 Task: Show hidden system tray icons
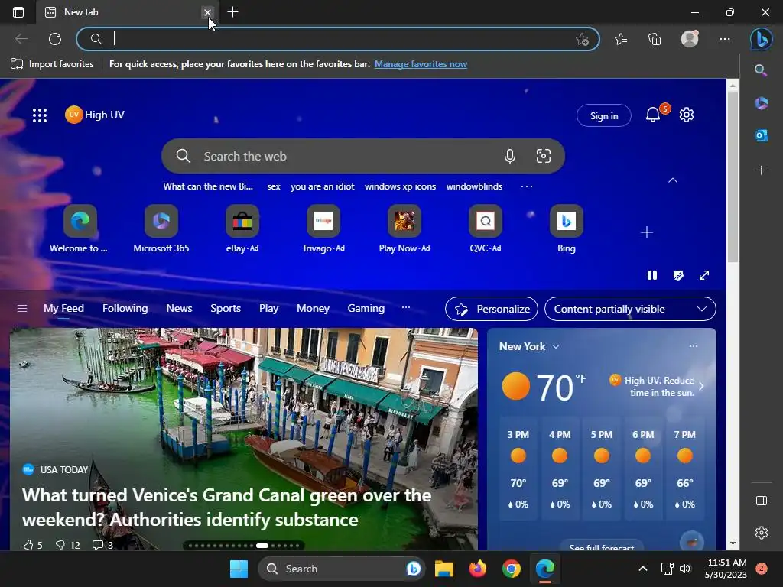pos(642,569)
